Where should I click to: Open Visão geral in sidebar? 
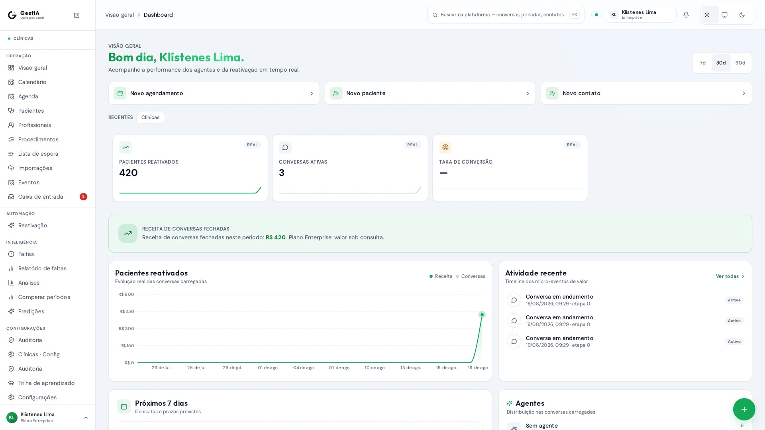click(48, 68)
